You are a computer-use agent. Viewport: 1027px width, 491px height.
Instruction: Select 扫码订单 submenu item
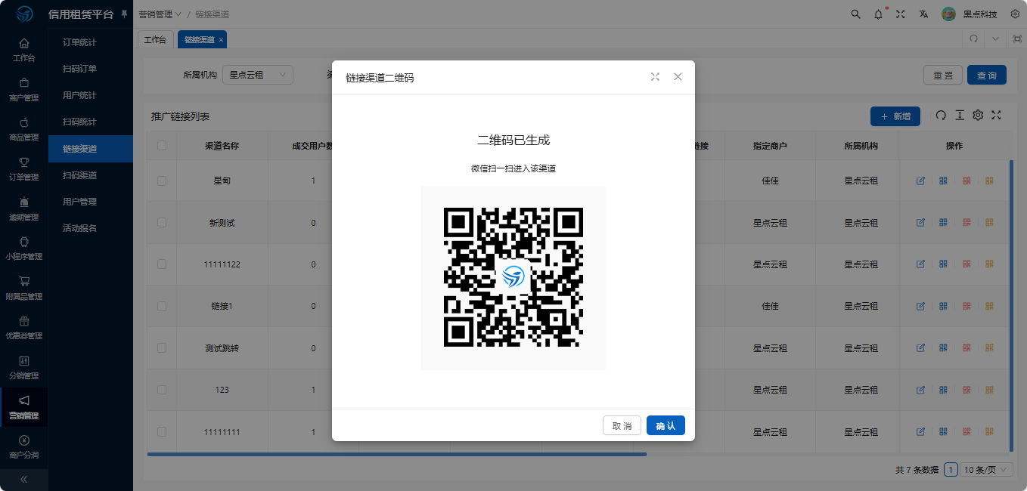pyautogui.click(x=91, y=69)
